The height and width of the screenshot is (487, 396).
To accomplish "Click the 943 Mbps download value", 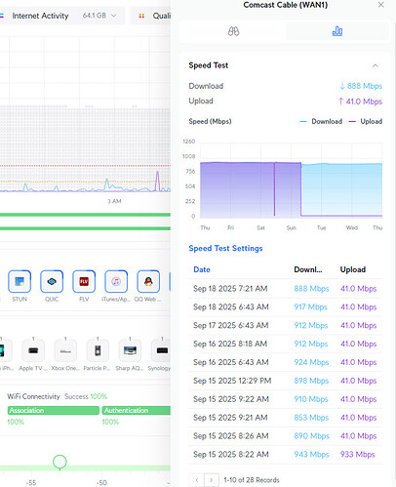I will pyautogui.click(x=311, y=455).
